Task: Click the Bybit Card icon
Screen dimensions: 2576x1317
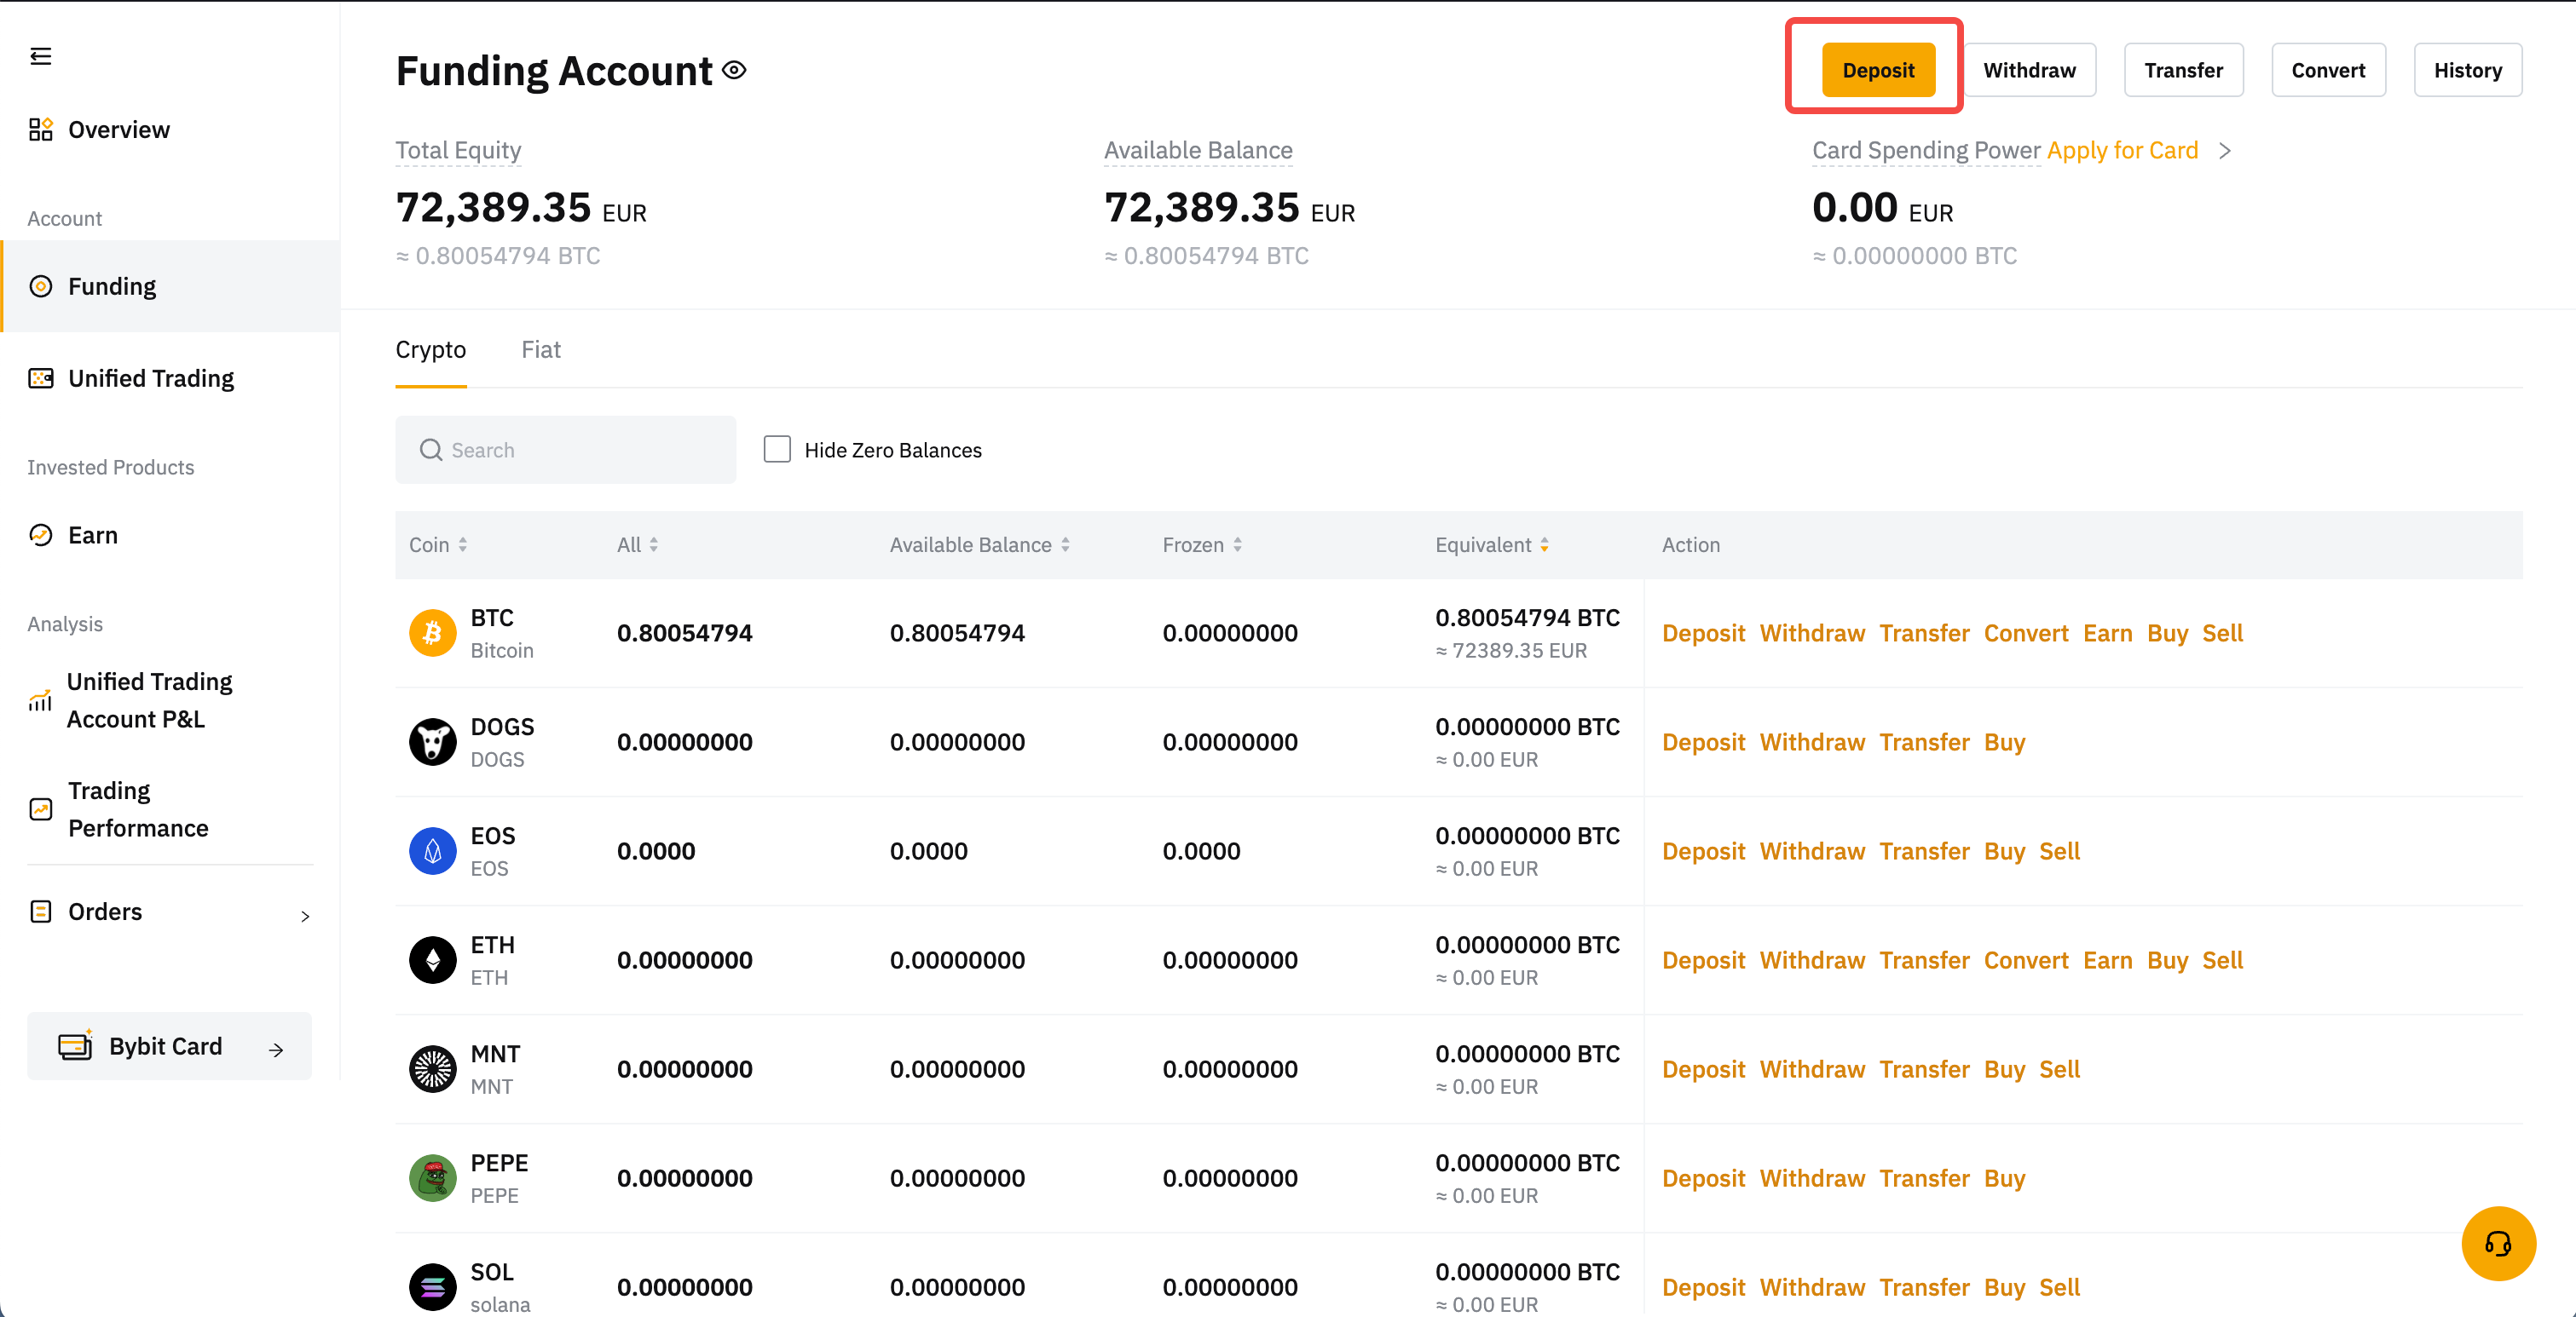Action: coord(75,1046)
